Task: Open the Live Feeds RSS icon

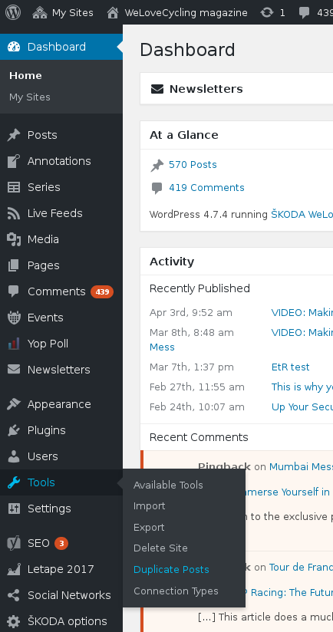Action: [14, 213]
